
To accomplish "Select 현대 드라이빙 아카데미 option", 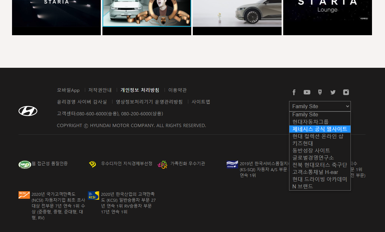I will pyautogui.click(x=320, y=179).
